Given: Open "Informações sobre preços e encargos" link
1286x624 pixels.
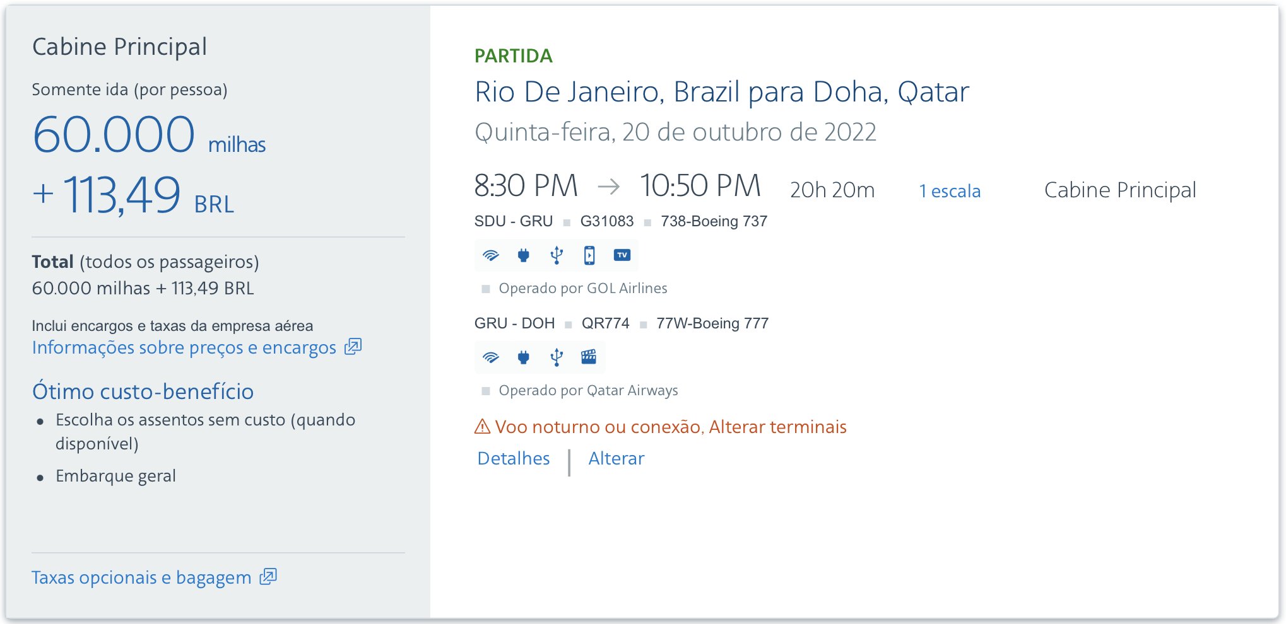Looking at the screenshot, I should click(x=184, y=347).
